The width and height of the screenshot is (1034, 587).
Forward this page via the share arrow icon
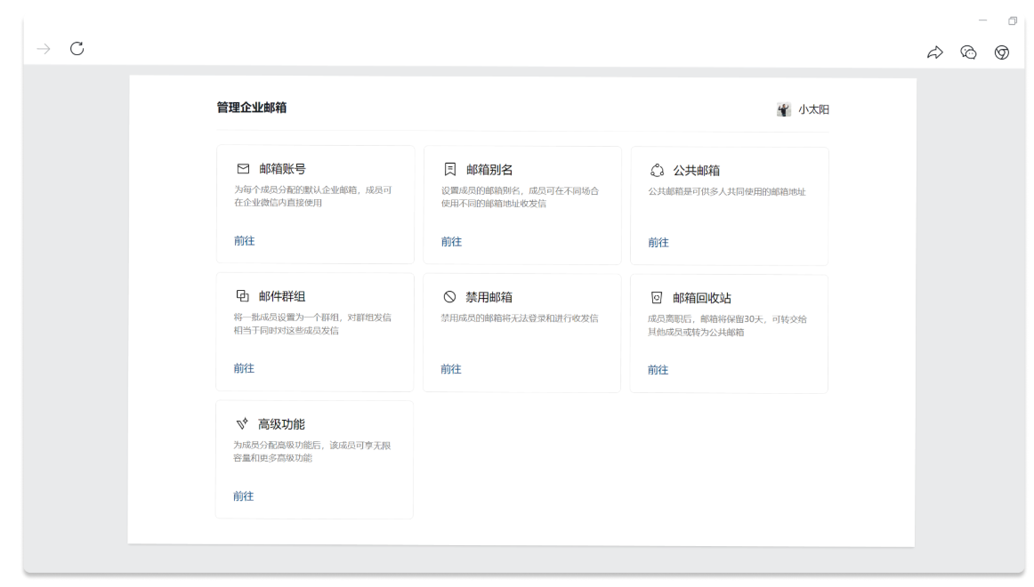tap(934, 52)
